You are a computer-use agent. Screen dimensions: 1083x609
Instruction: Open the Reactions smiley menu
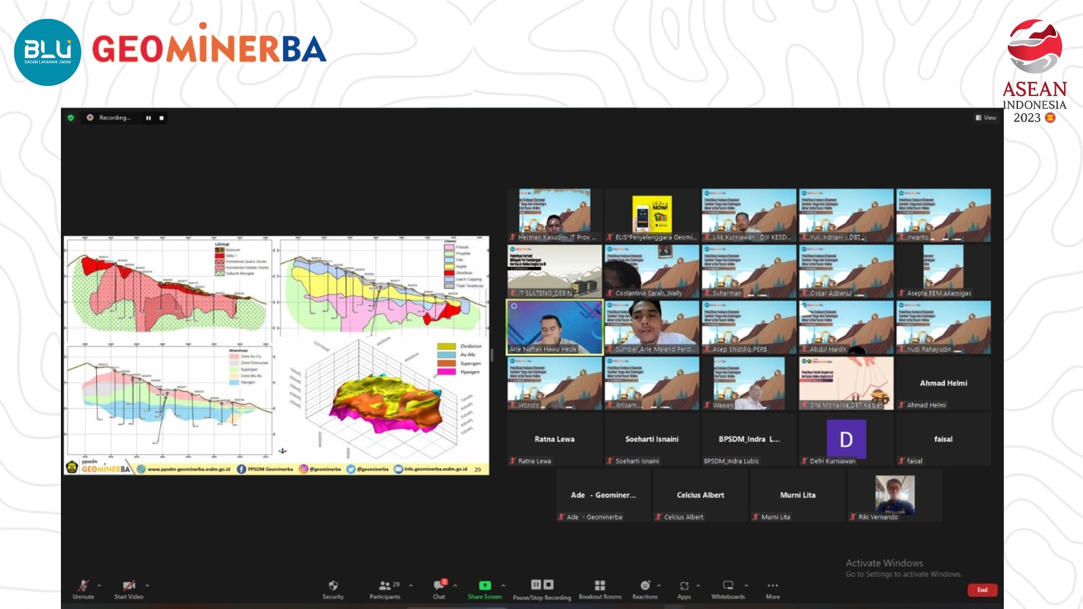pos(645,586)
